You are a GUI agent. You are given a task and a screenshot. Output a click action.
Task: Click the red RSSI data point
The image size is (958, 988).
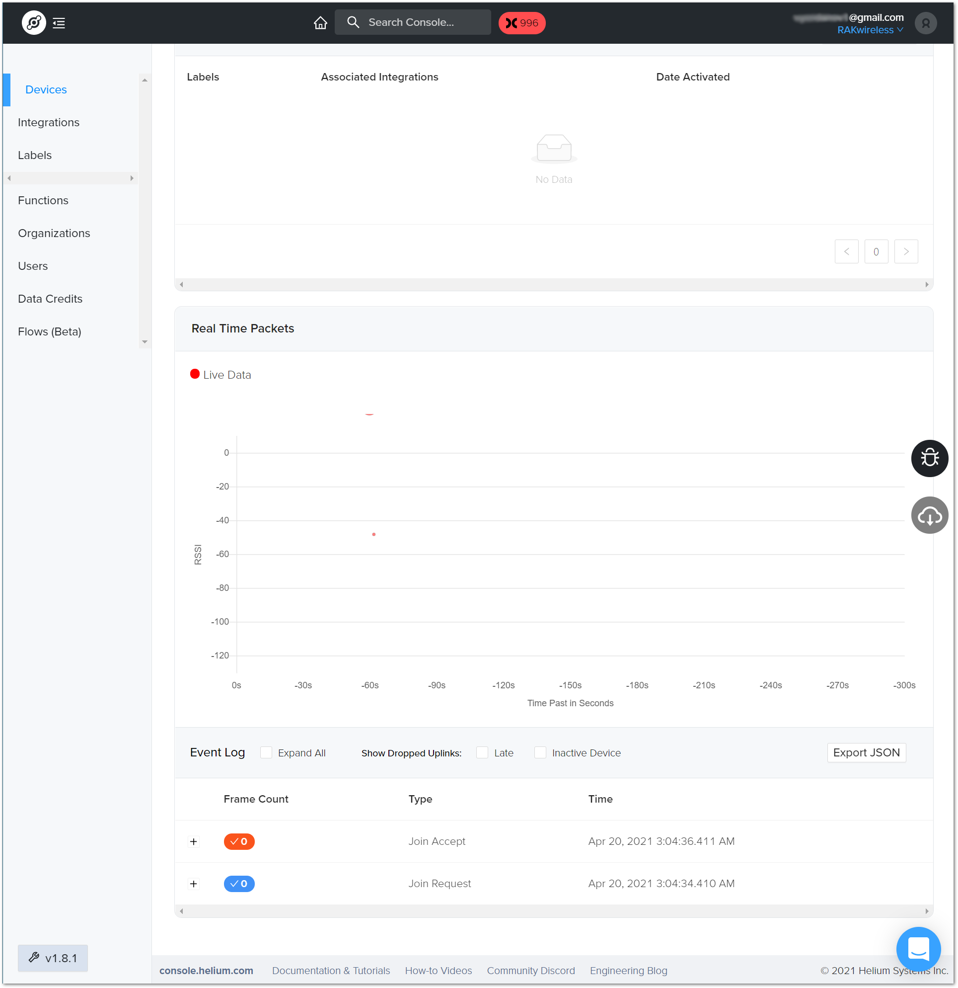(x=374, y=534)
